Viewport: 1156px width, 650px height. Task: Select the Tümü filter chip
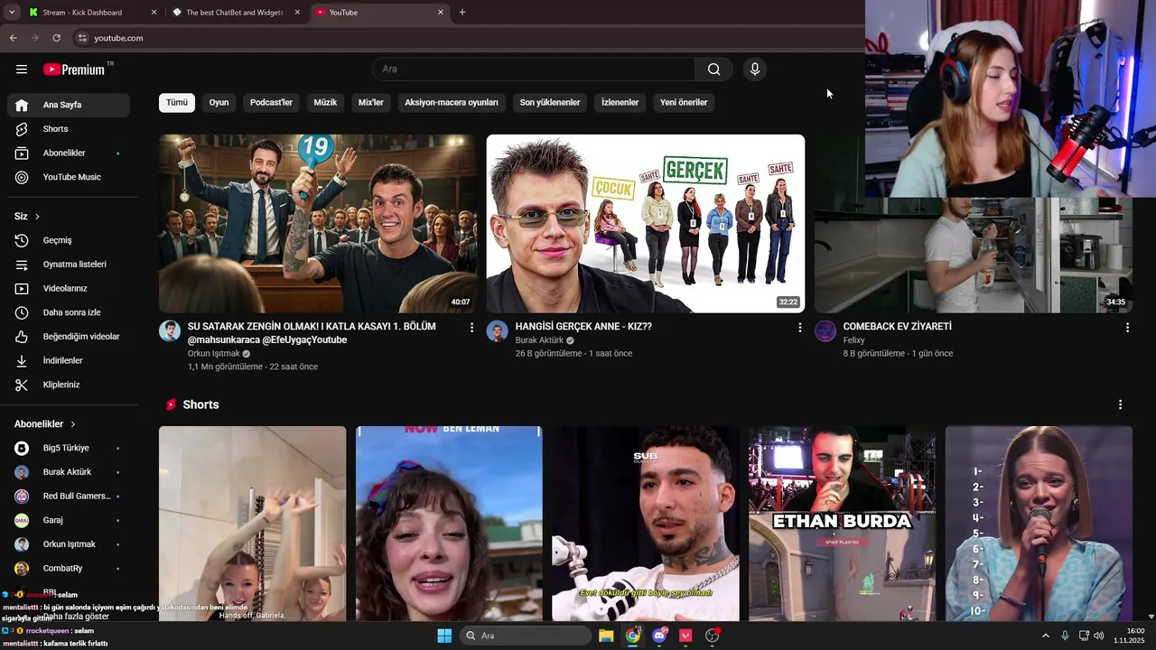[x=177, y=102]
